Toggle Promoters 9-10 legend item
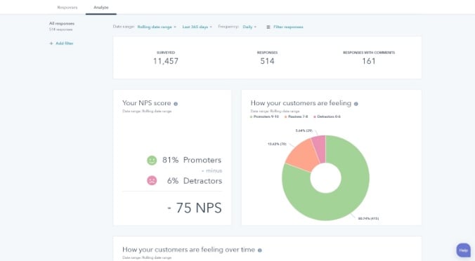This screenshot has width=475, height=261. click(x=264, y=116)
